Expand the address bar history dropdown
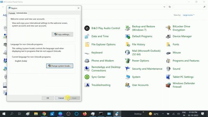The height and width of the screenshot is (117, 208). pyautogui.click(x=164, y=7)
